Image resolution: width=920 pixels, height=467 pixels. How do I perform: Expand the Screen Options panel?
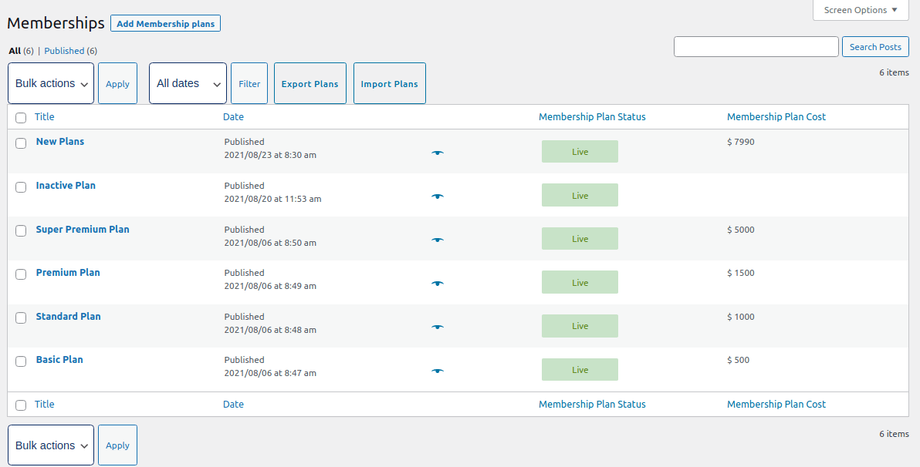coord(860,10)
